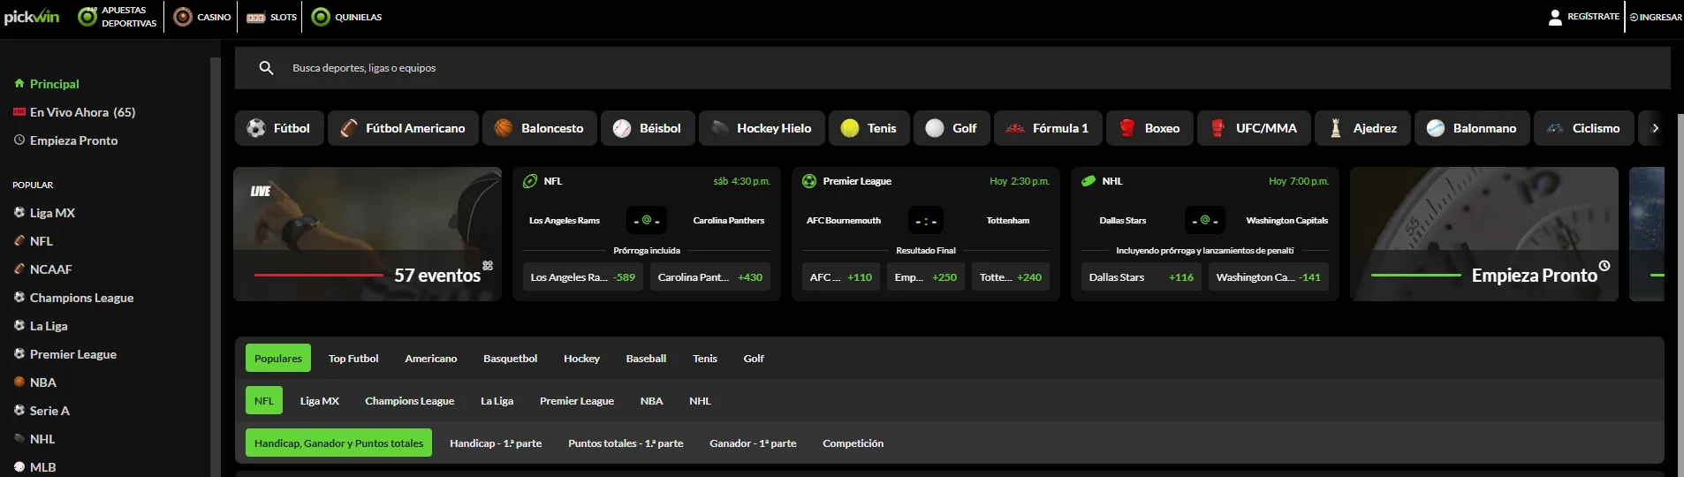Select the Ciclismo sport chip

(1584, 128)
